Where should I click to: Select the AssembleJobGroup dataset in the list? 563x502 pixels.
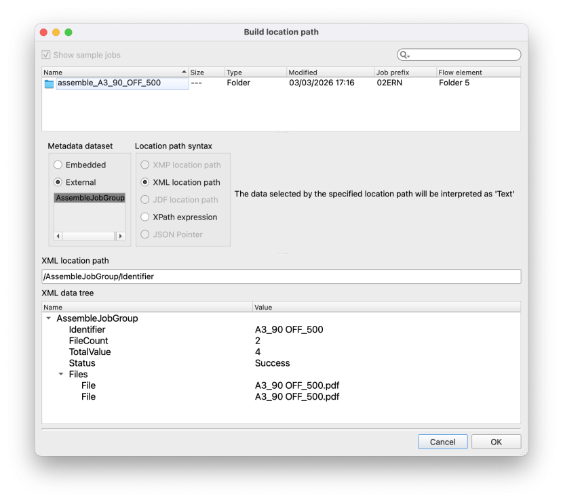90,198
